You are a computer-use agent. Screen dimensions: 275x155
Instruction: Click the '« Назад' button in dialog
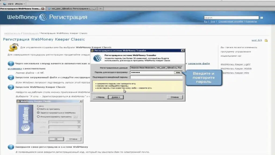click(100, 97)
